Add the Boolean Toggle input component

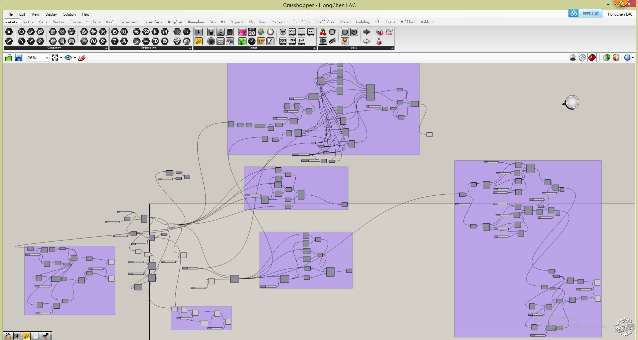[211, 32]
